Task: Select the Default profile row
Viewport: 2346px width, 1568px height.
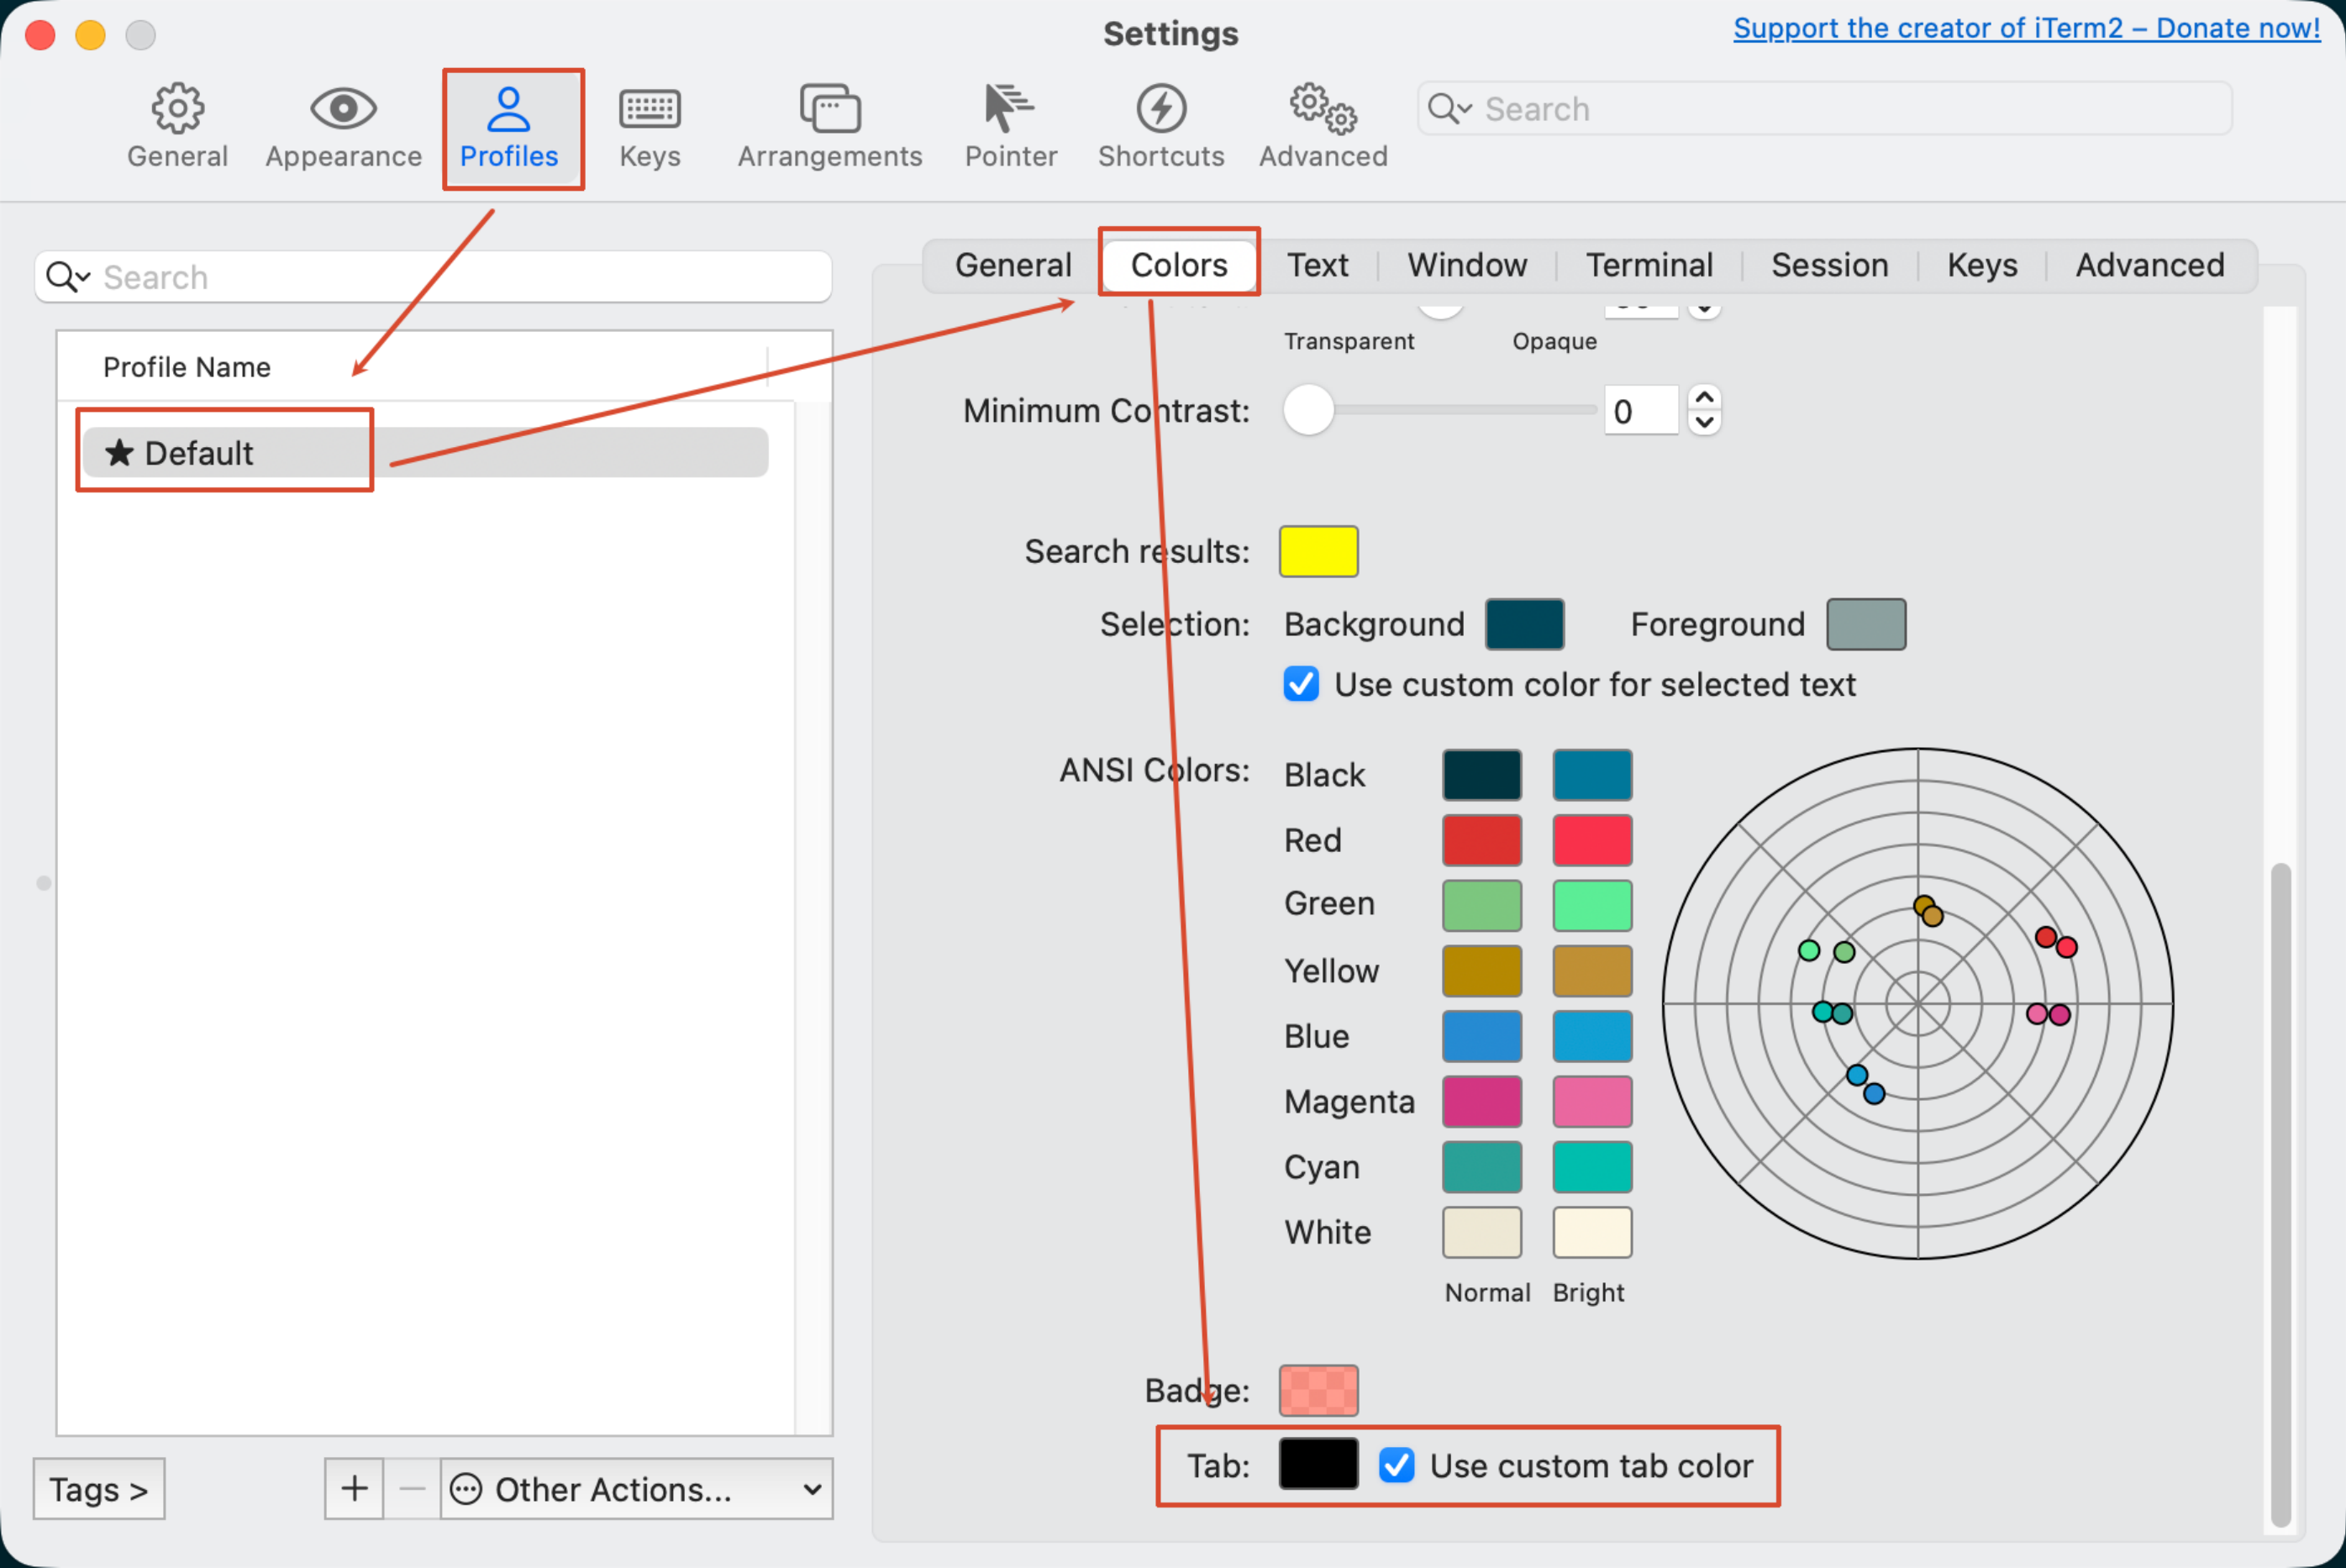Action: coord(425,453)
